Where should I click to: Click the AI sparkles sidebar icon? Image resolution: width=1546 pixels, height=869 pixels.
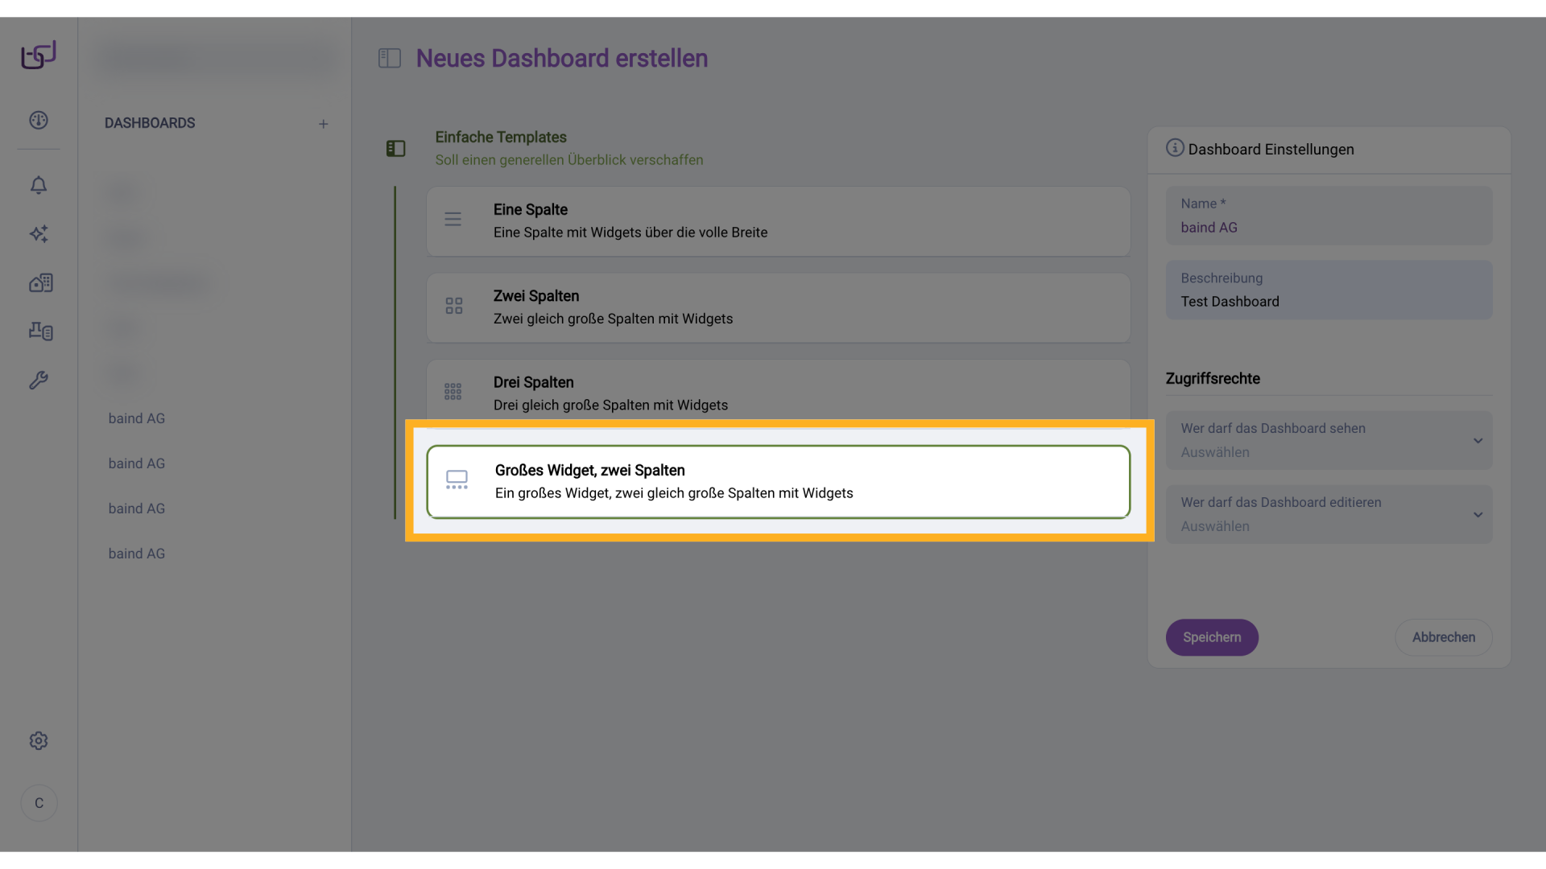coord(39,234)
